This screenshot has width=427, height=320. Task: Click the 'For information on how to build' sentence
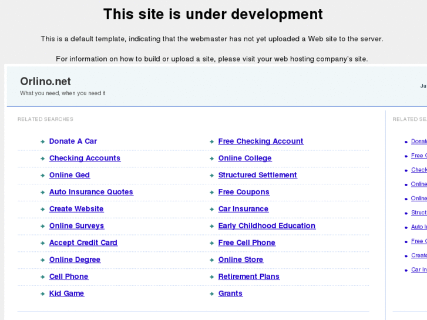[x=212, y=59]
